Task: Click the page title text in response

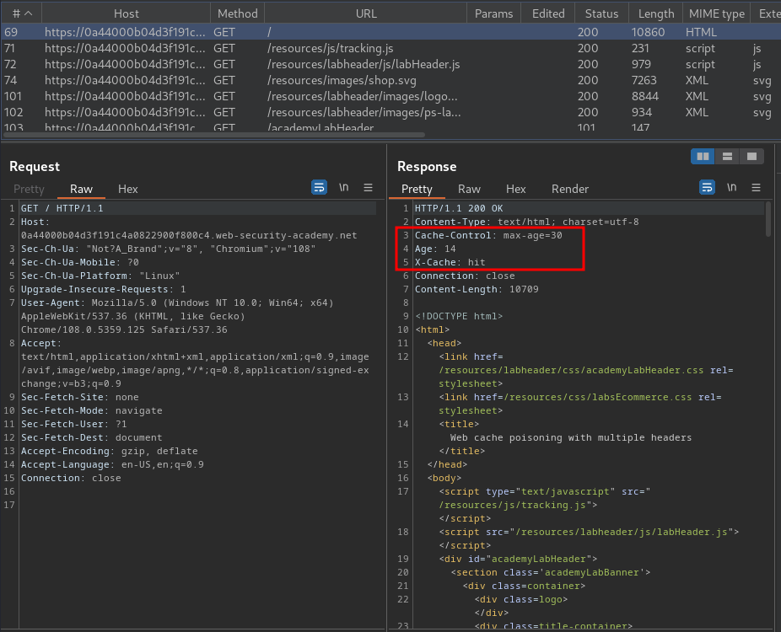Action: coord(571,437)
